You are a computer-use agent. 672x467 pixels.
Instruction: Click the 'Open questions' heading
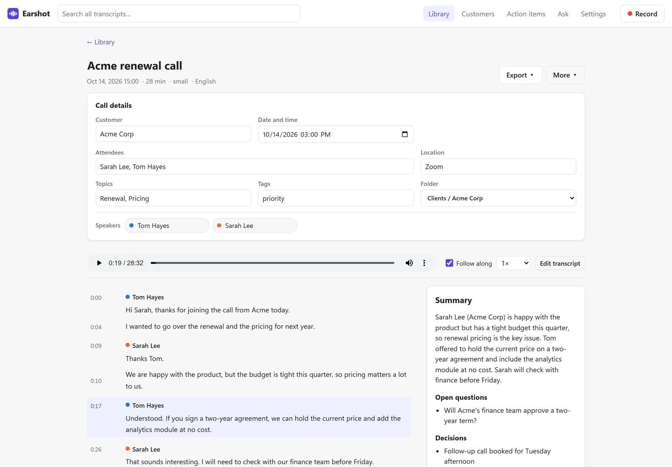point(461,397)
